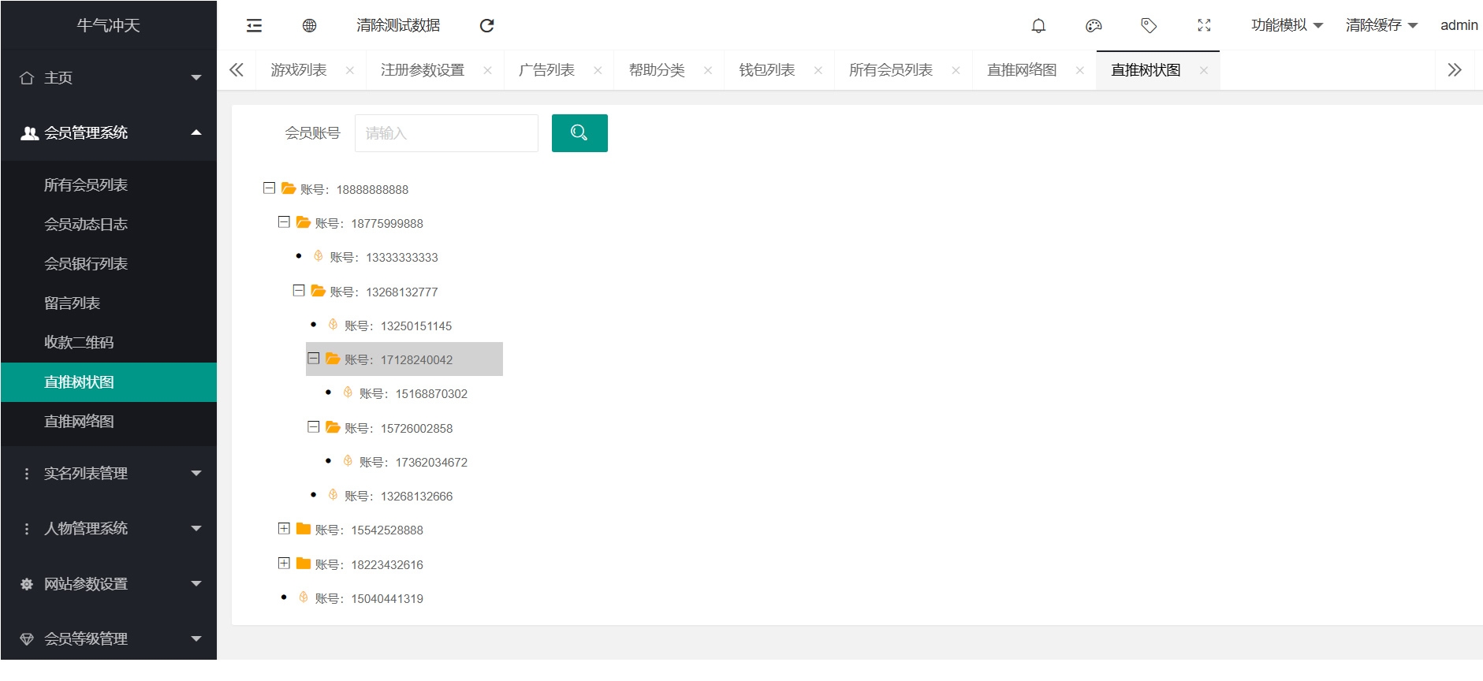Click the 清除测试数据 button
This screenshot has width=1483, height=681.
click(398, 26)
